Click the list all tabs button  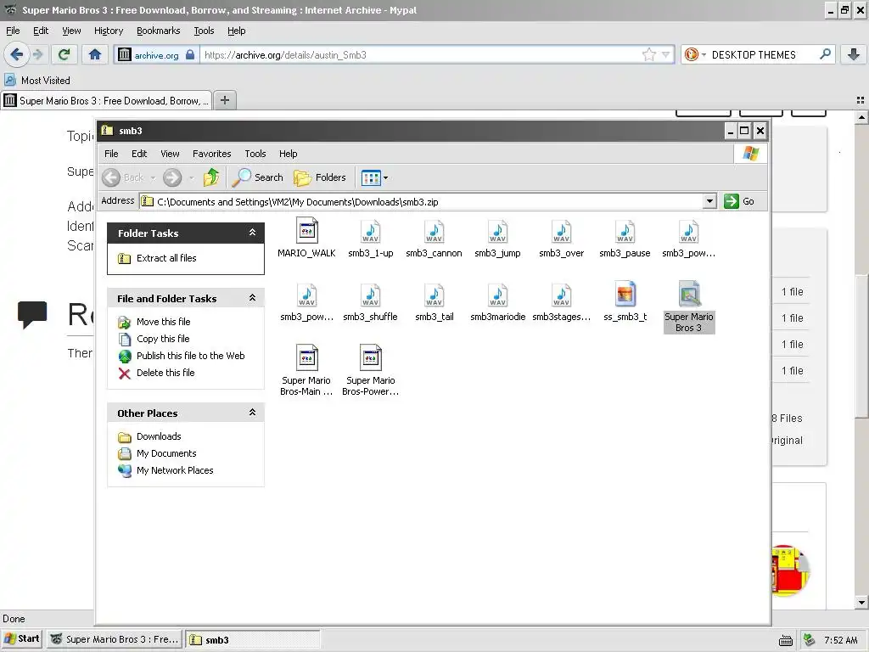(x=861, y=100)
